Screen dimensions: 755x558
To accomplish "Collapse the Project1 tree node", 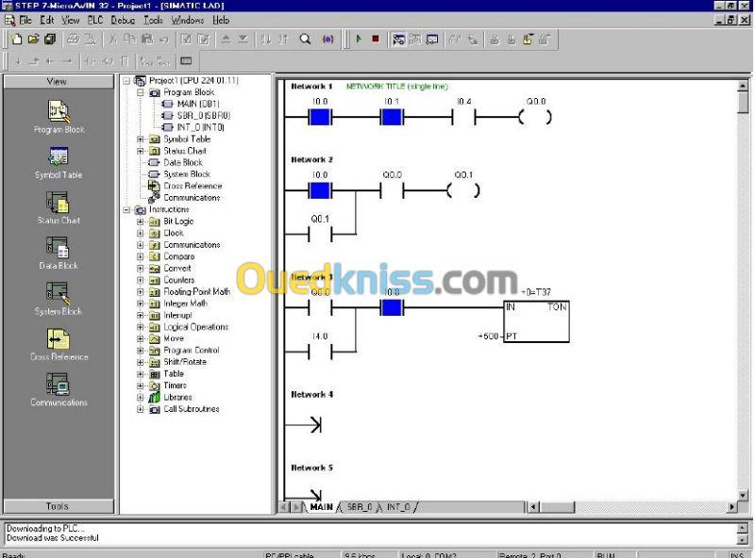I will tap(126, 81).
